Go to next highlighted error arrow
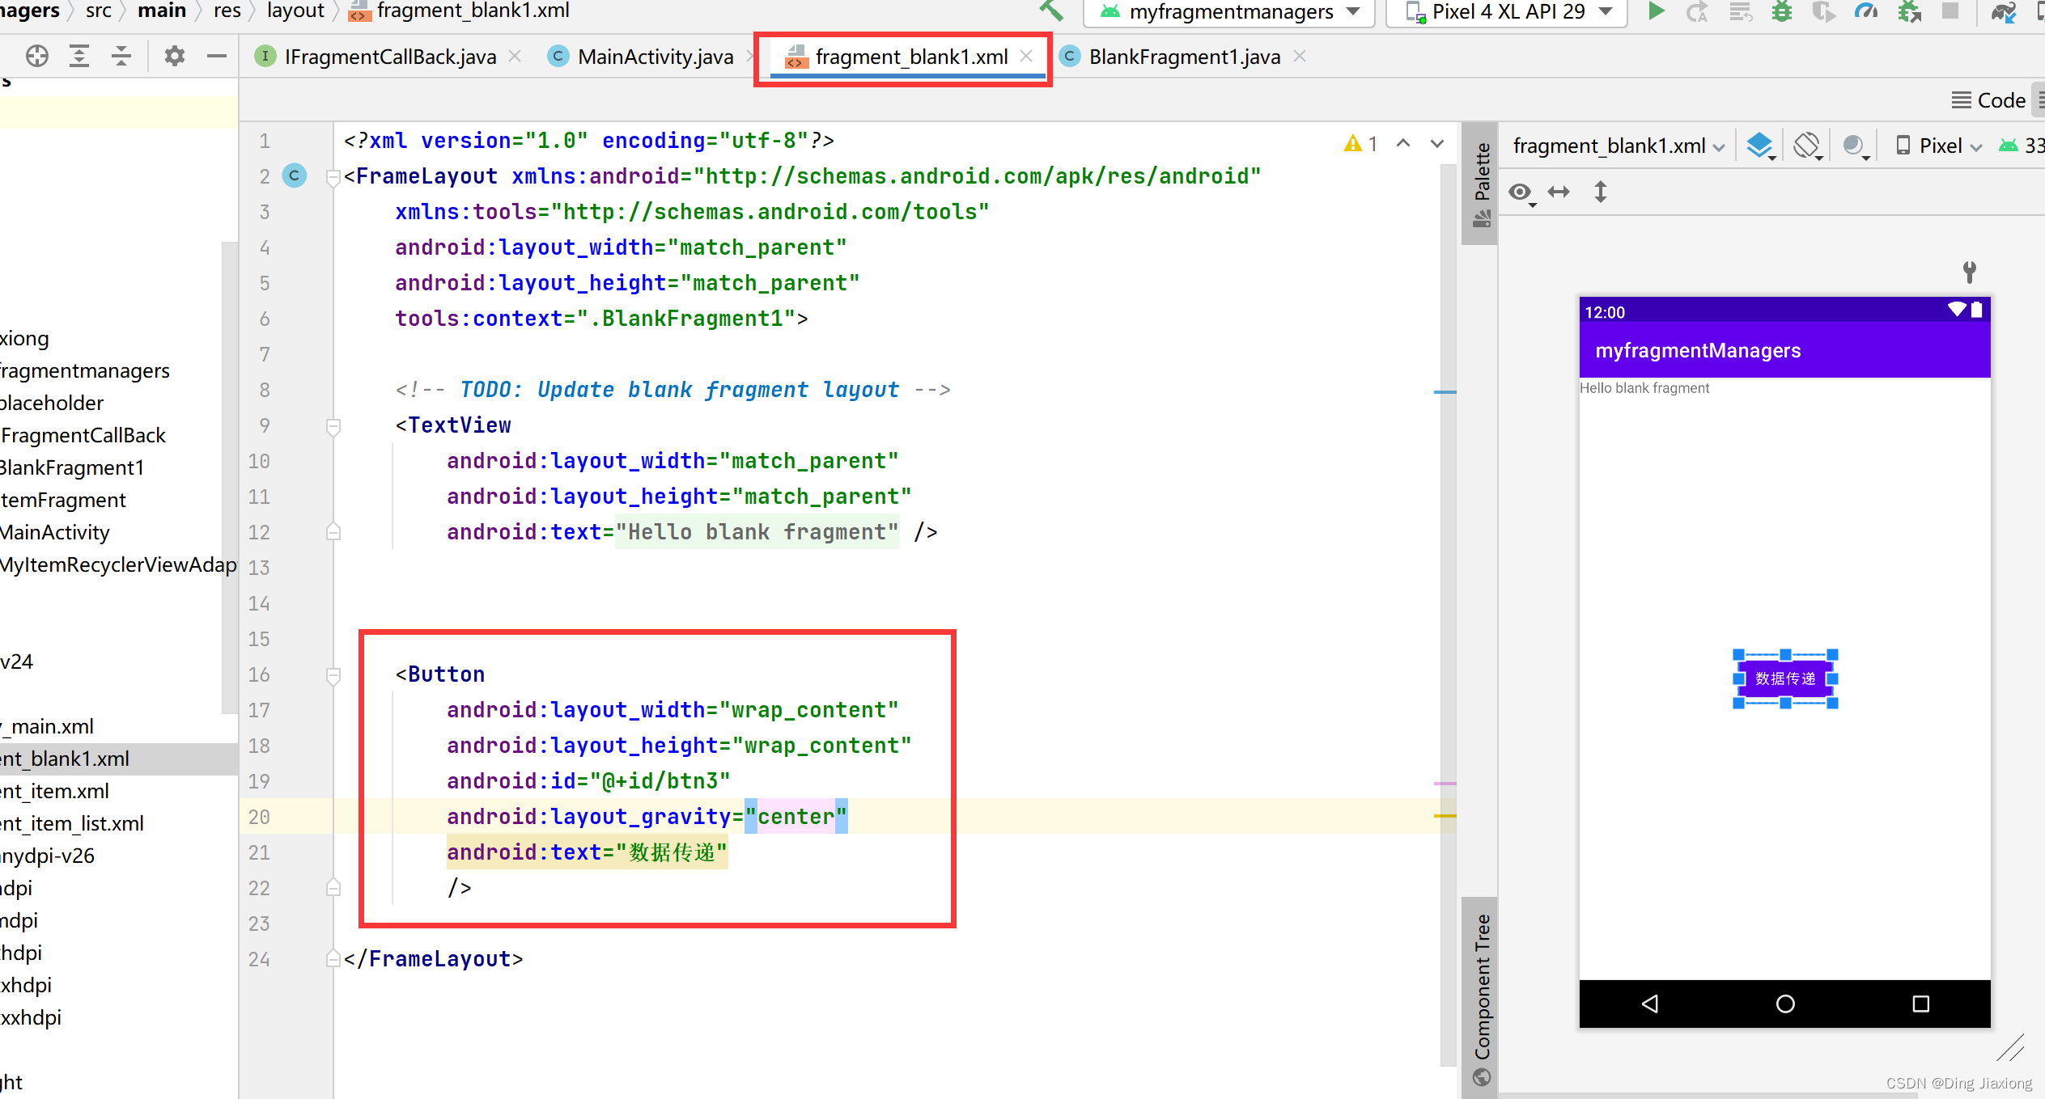The height and width of the screenshot is (1099, 2045). [x=1437, y=143]
